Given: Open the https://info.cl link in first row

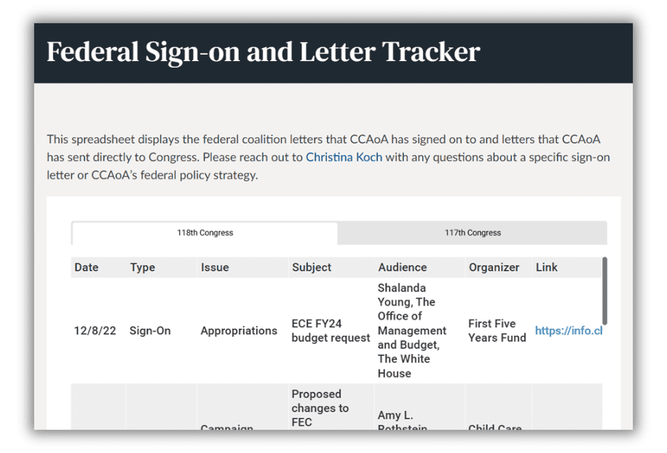Looking at the screenshot, I should pos(569,331).
